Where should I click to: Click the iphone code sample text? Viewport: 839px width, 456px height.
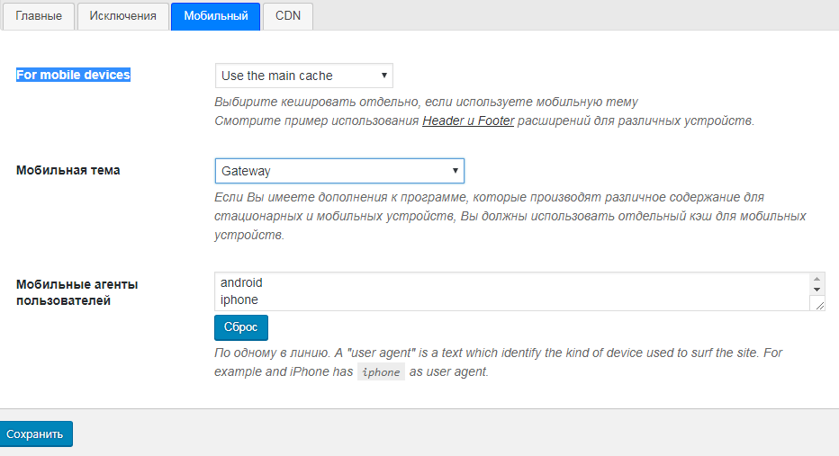381,372
